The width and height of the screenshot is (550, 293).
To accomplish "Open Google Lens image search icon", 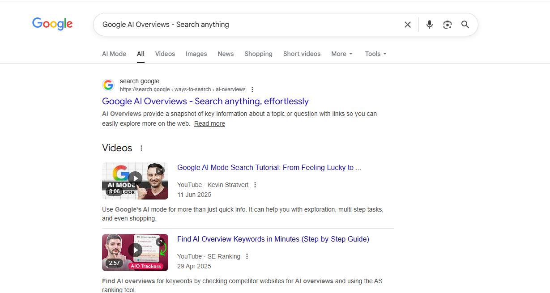I will (448, 25).
